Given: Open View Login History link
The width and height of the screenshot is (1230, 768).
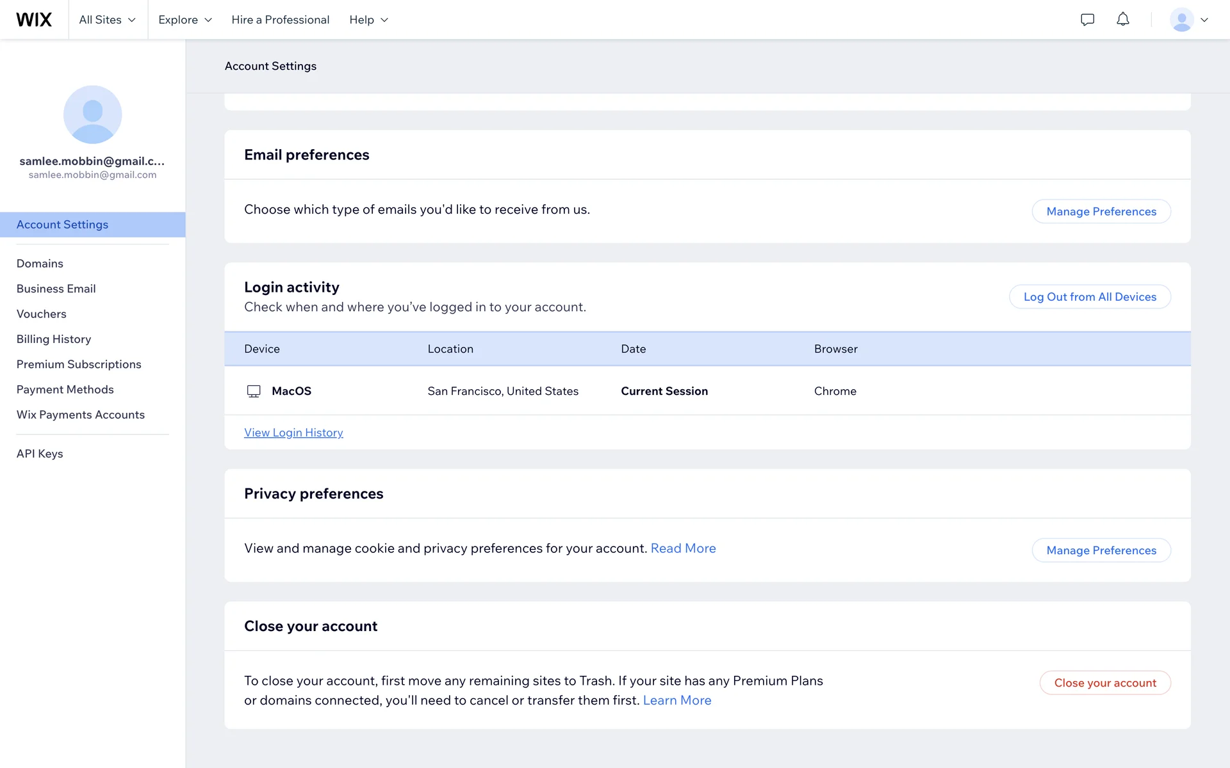Looking at the screenshot, I should 293,433.
